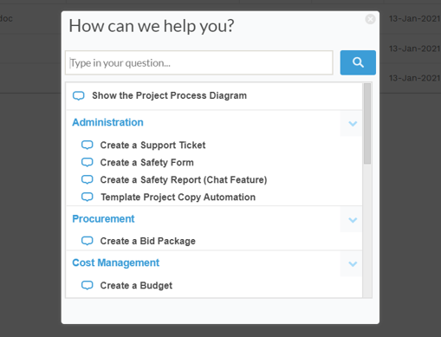Close the How can we help you dialog
The width and height of the screenshot is (441, 337).
(370, 19)
